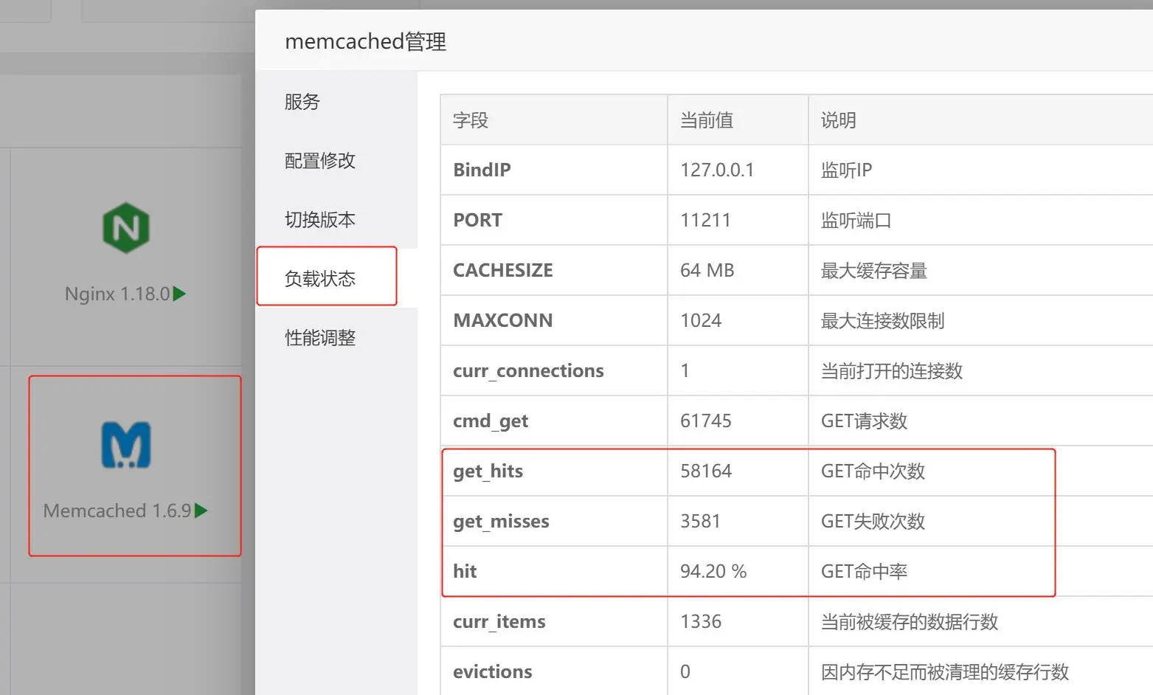The width and height of the screenshot is (1153, 695).
Task: Switch to the 配置修改 tab
Action: point(336,161)
